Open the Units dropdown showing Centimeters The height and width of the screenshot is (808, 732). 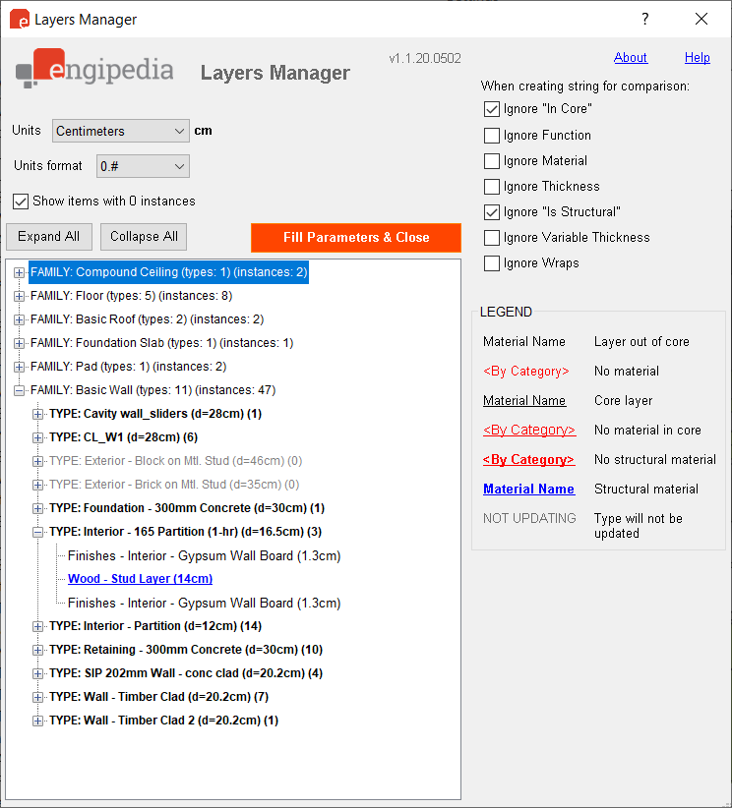coord(120,131)
